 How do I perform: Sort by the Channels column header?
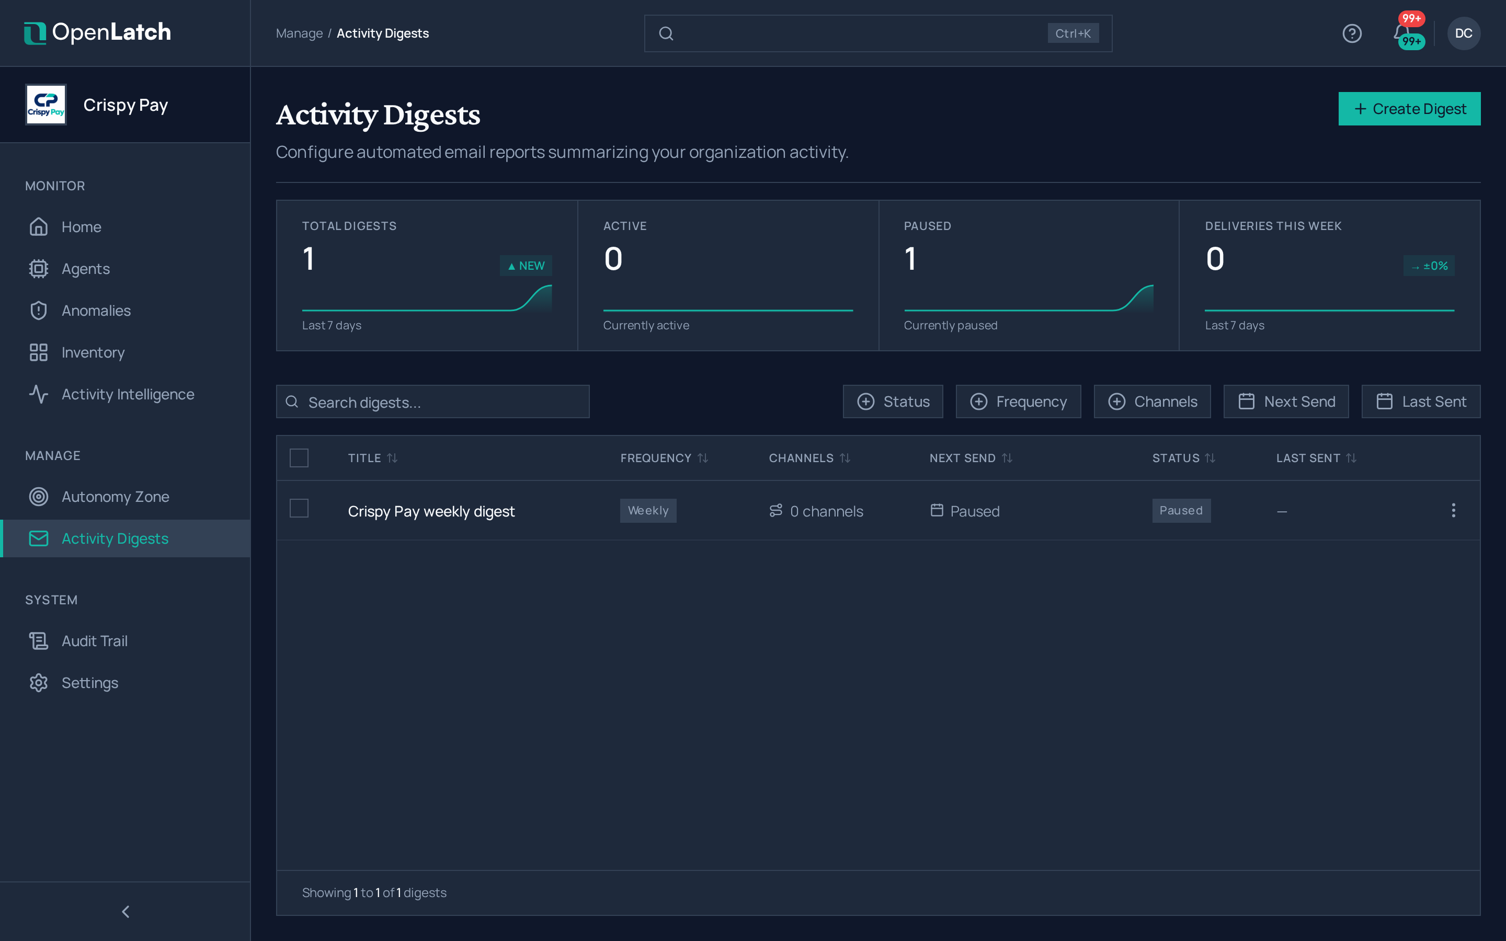[x=809, y=458]
